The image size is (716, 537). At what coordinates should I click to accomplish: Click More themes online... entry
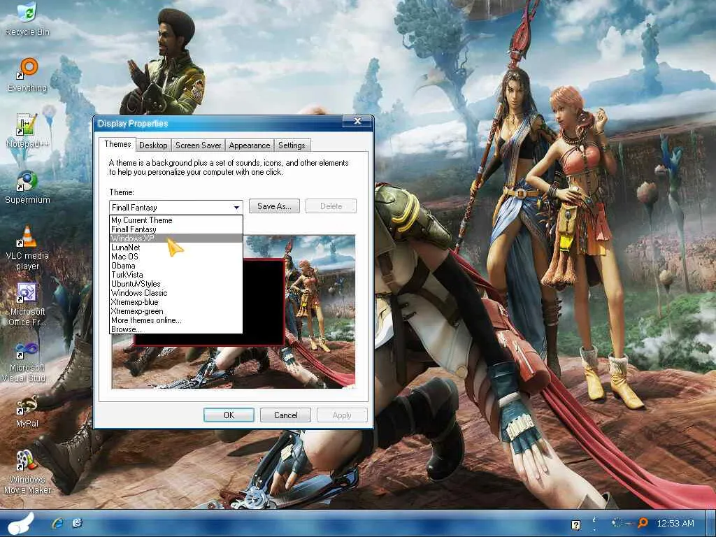click(176, 320)
